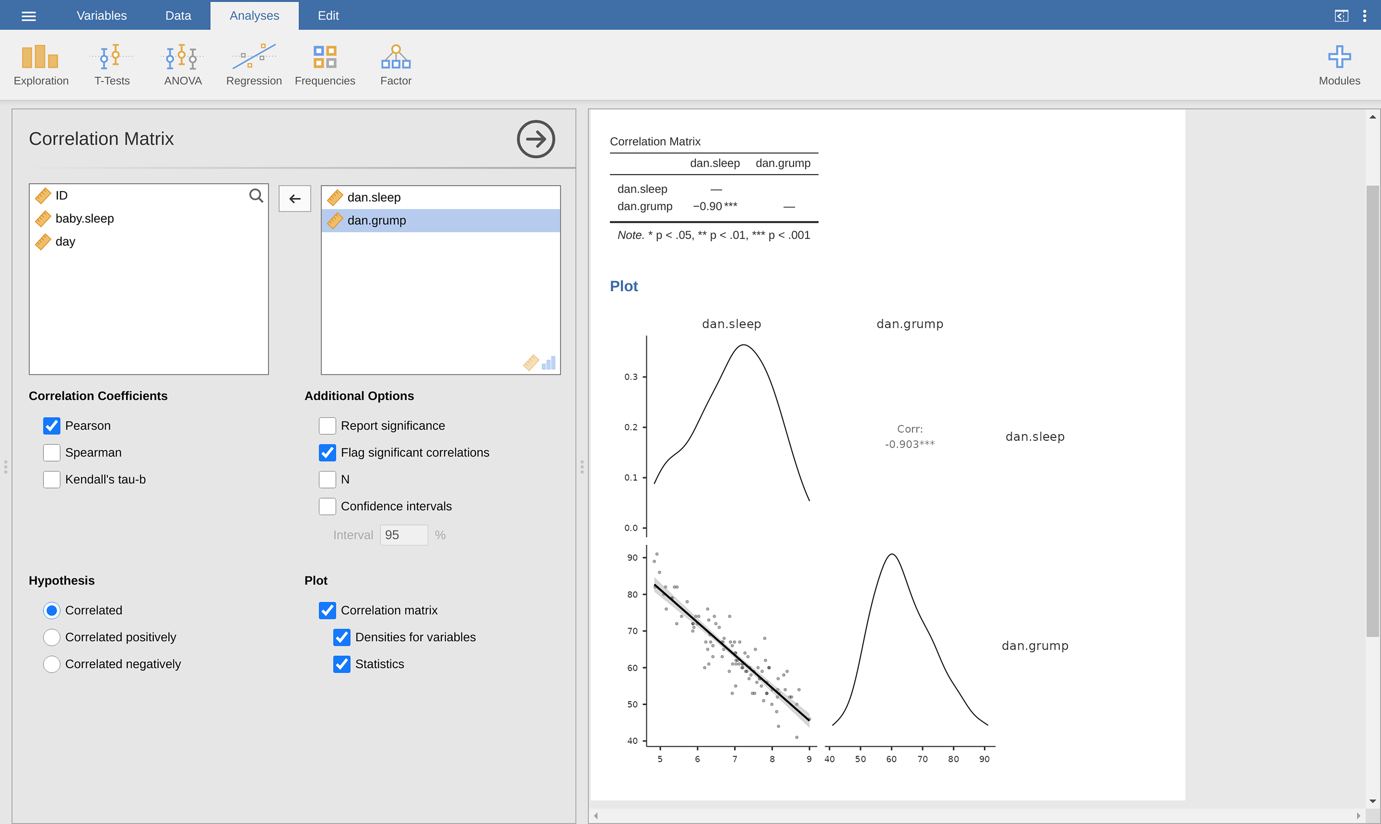This screenshot has width=1381, height=824.
Task: Click the dan.sleep versus dan.grump scatterplot
Action: [731, 646]
